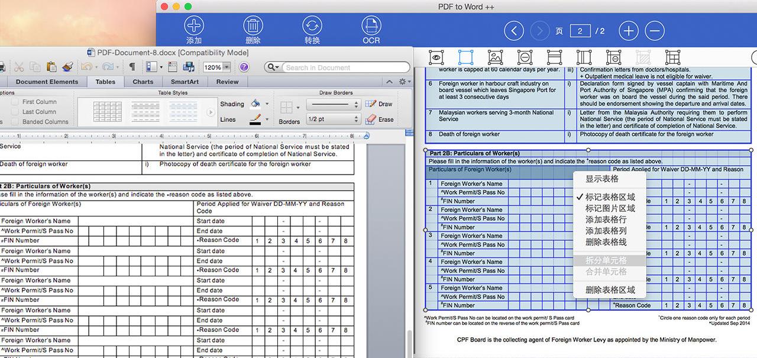Toggle the Banded Columns checkbox
This screenshot has height=358, width=757.
click(x=14, y=122)
